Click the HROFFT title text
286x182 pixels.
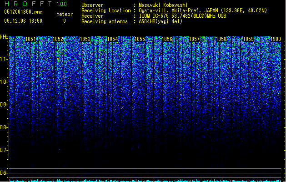[28, 4]
